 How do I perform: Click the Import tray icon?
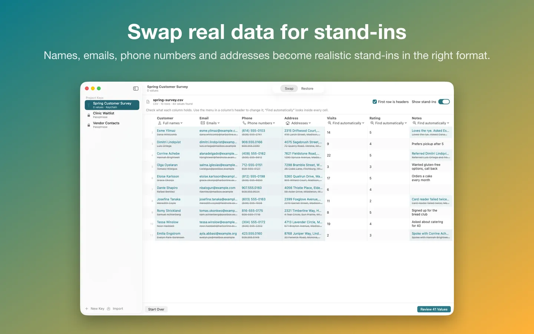109,309
